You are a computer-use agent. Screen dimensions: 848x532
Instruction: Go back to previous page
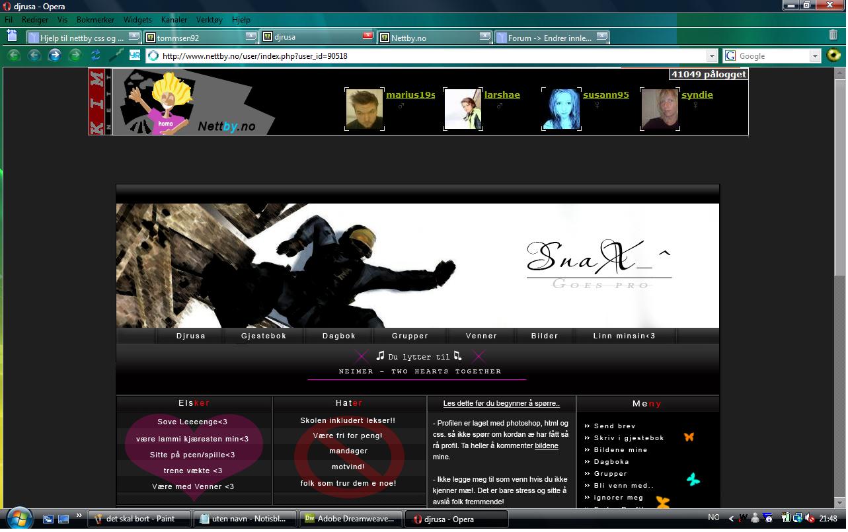pyautogui.click(x=34, y=56)
